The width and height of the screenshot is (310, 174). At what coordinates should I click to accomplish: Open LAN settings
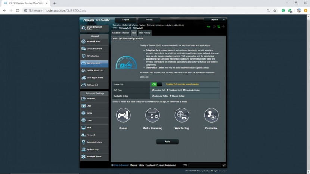coord(94,106)
